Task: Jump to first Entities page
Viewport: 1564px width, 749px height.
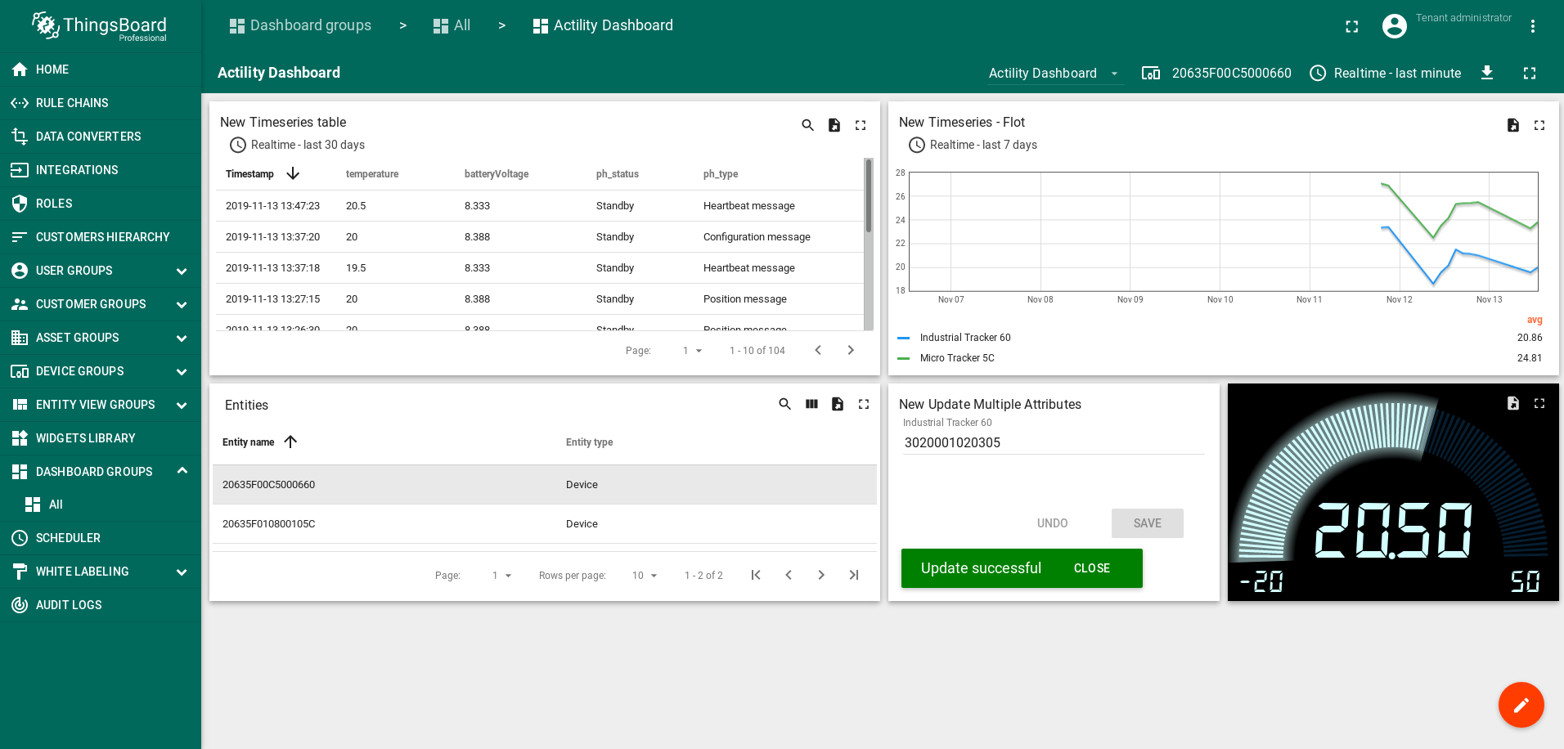Action: click(756, 575)
